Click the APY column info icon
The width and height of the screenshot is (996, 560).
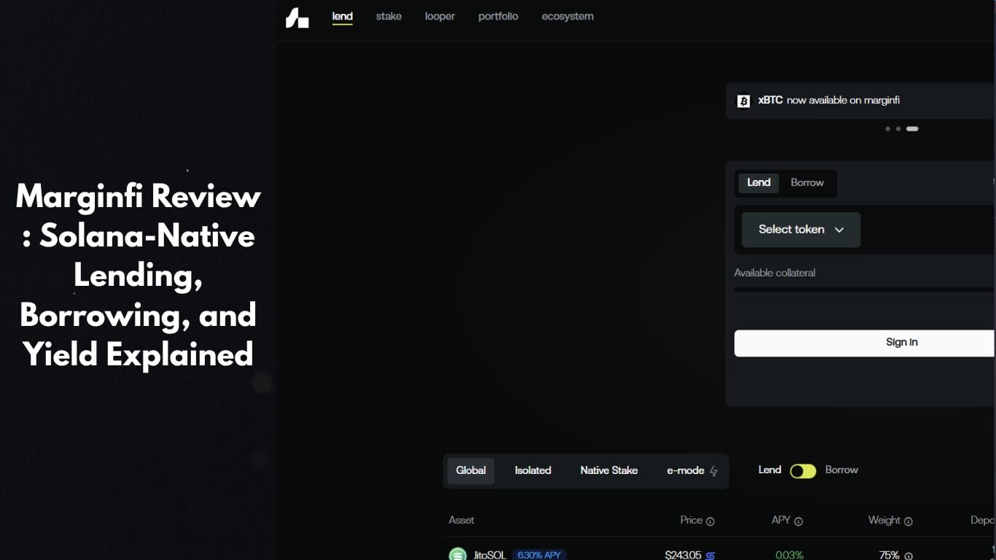798,521
